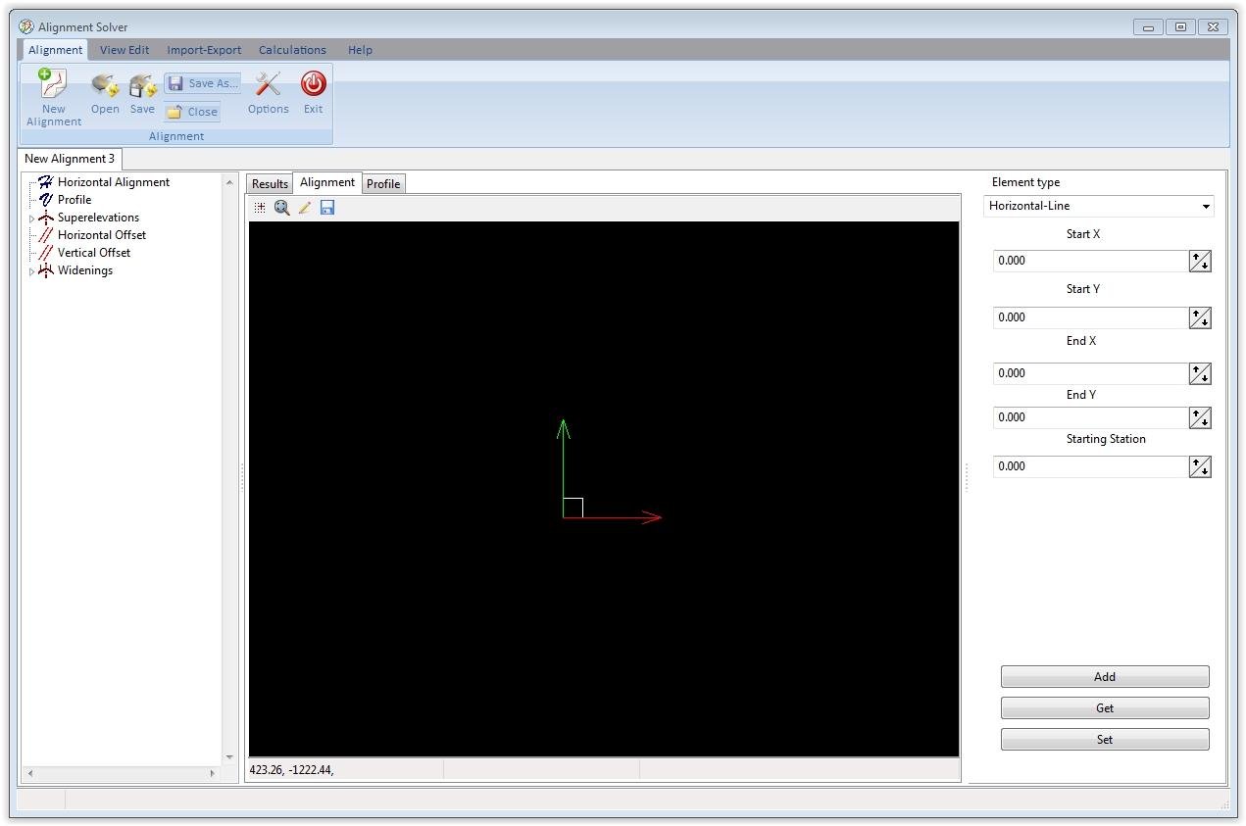Select the Zoom magnifier tool above the canvas
Image resolution: width=1246 pixels, height=826 pixels.
point(282,207)
